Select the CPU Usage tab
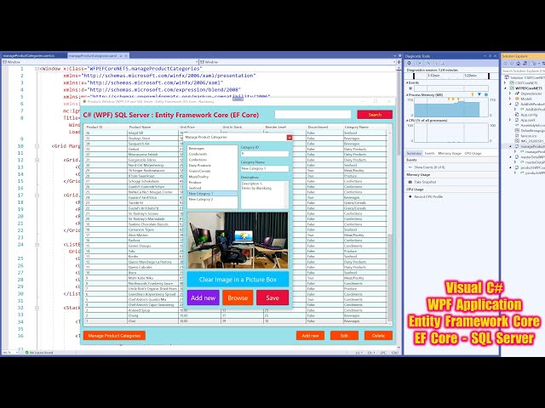This screenshot has width=545, height=408. click(x=473, y=153)
